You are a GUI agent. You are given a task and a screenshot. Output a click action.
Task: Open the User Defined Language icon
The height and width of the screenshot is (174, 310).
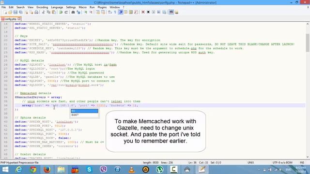[125, 12]
